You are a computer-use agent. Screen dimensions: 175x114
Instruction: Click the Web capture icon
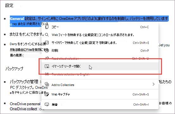47,94
